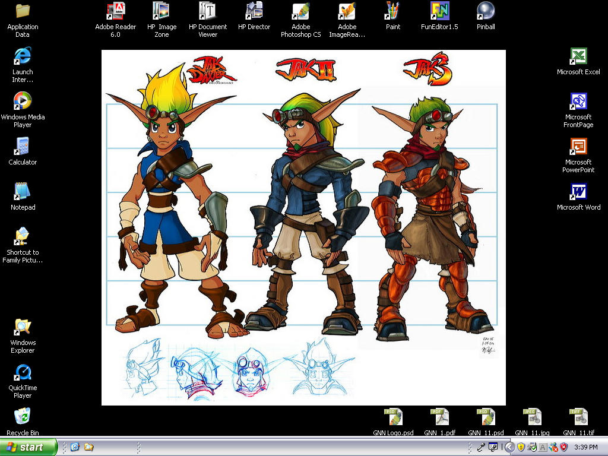Select the GNN_11.tif file
Screen dimensions: 608x456
pyautogui.click(x=578, y=422)
